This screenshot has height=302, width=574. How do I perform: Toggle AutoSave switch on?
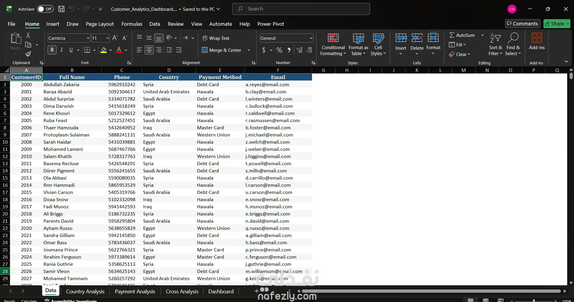pyautogui.click(x=45, y=9)
